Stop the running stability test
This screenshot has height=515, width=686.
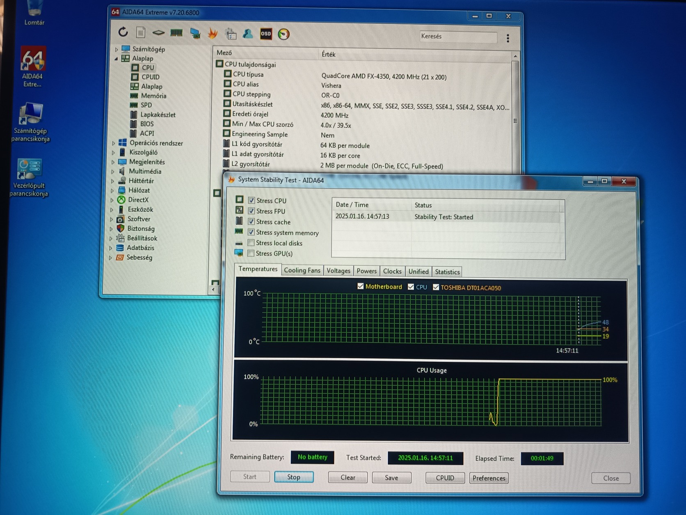pos(294,477)
